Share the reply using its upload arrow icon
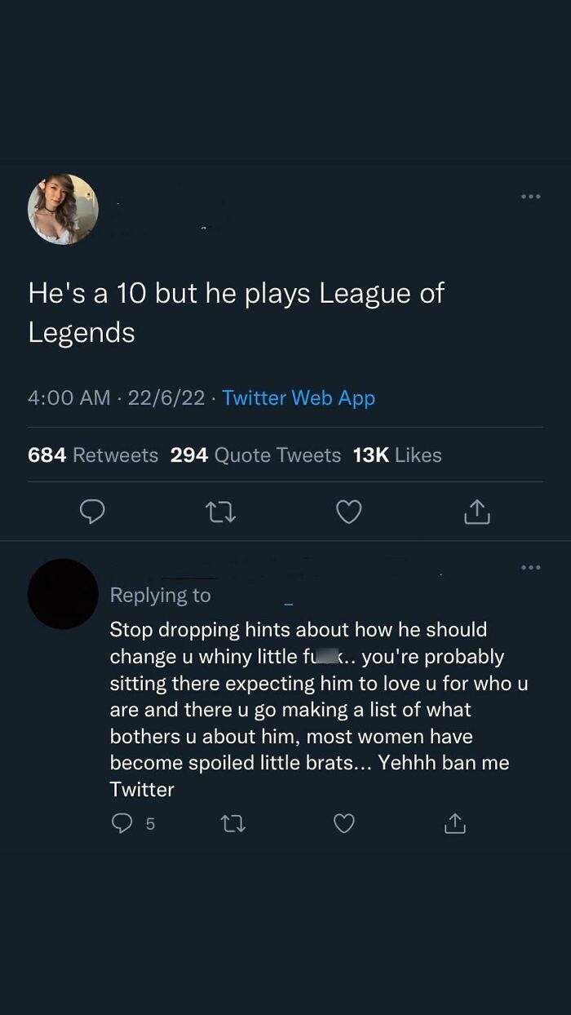This screenshot has height=1015, width=571. pyautogui.click(x=454, y=823)
